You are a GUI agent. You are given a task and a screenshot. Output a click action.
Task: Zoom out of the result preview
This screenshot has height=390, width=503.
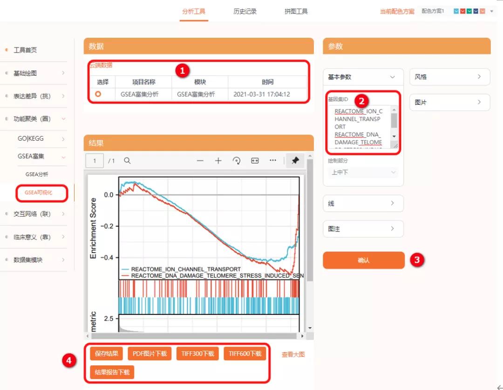[201, 160]
